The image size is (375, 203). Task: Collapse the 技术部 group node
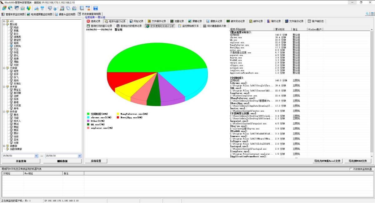click(x=4, y=87)
